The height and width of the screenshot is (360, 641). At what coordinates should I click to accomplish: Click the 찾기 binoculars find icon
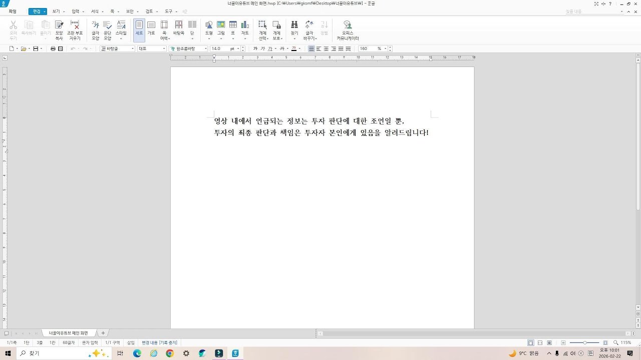click(294, 30)
